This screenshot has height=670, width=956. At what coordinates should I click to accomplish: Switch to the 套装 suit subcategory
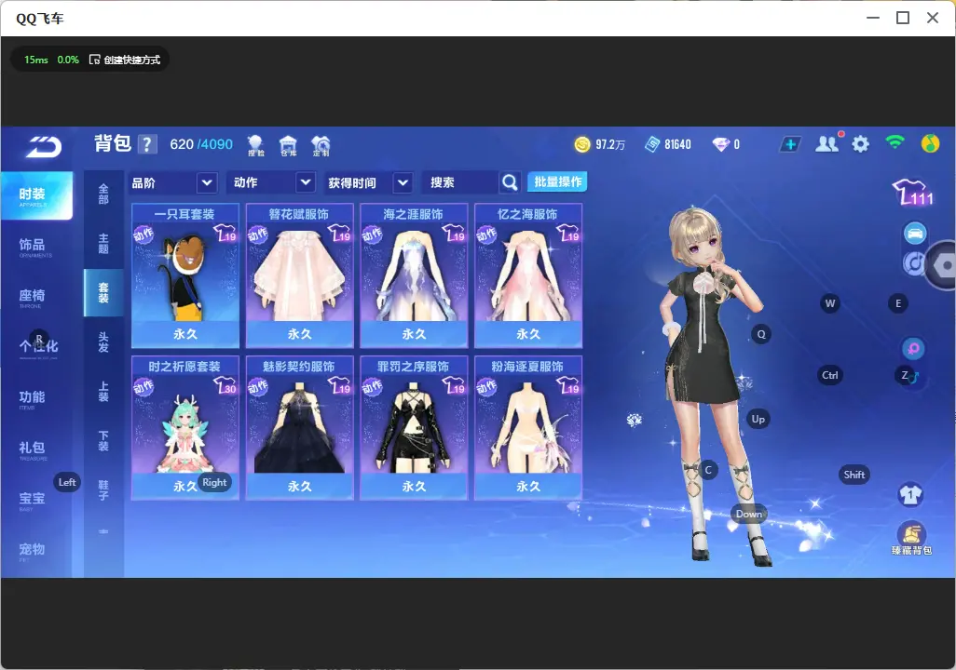coord(103,293)
